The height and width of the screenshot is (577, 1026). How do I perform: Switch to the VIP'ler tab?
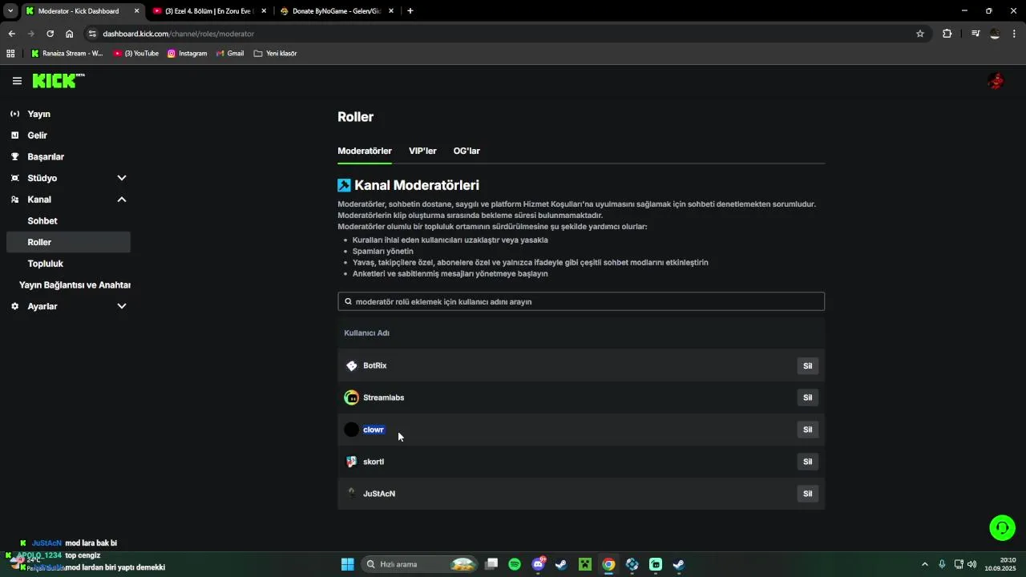pyautogui.click(x=422, y=151)
